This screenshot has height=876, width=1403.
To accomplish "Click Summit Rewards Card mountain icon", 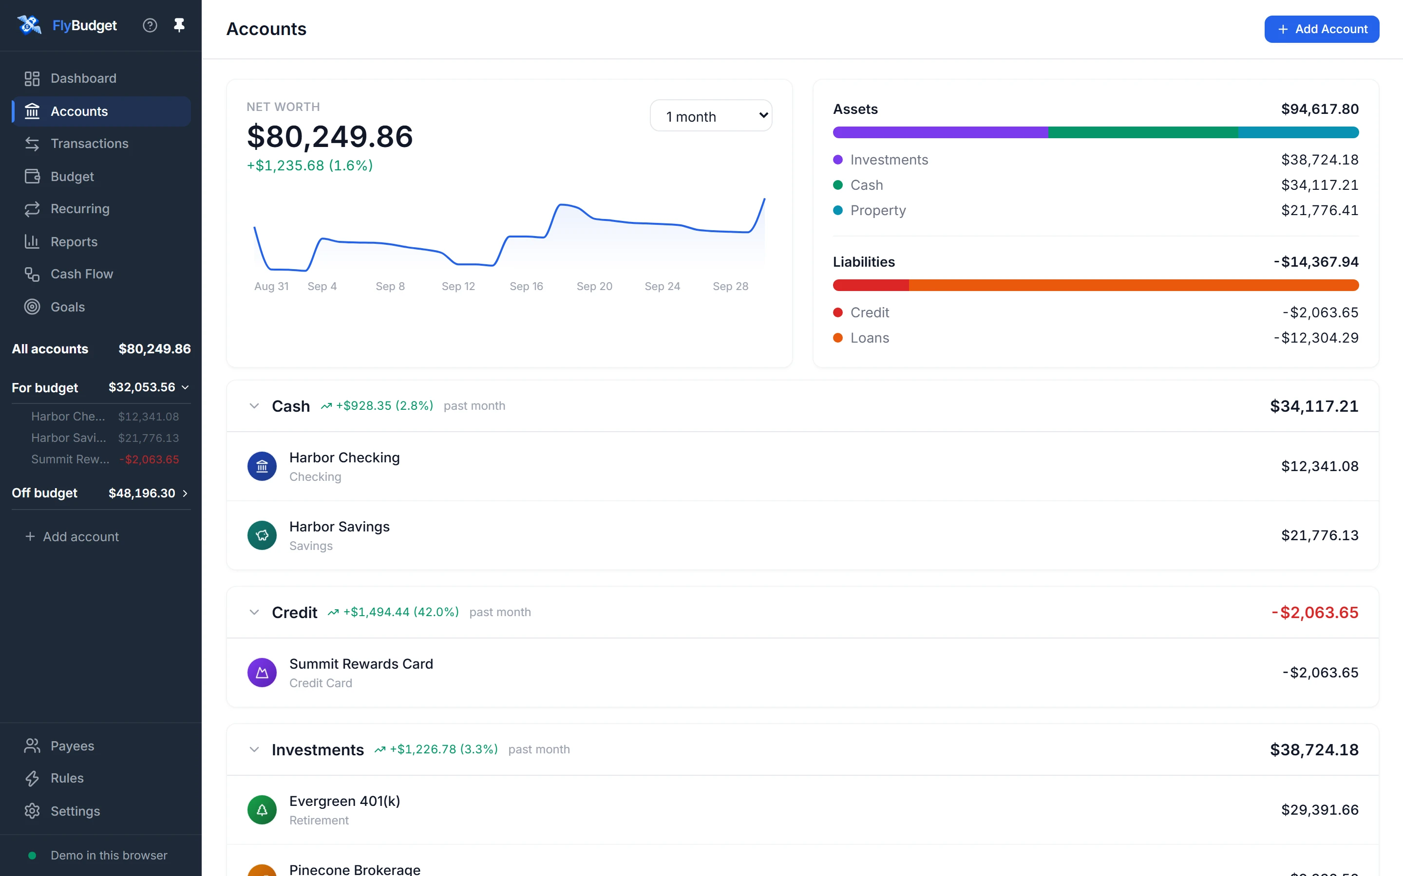I will pyautogui.click(x=262, y=673).
